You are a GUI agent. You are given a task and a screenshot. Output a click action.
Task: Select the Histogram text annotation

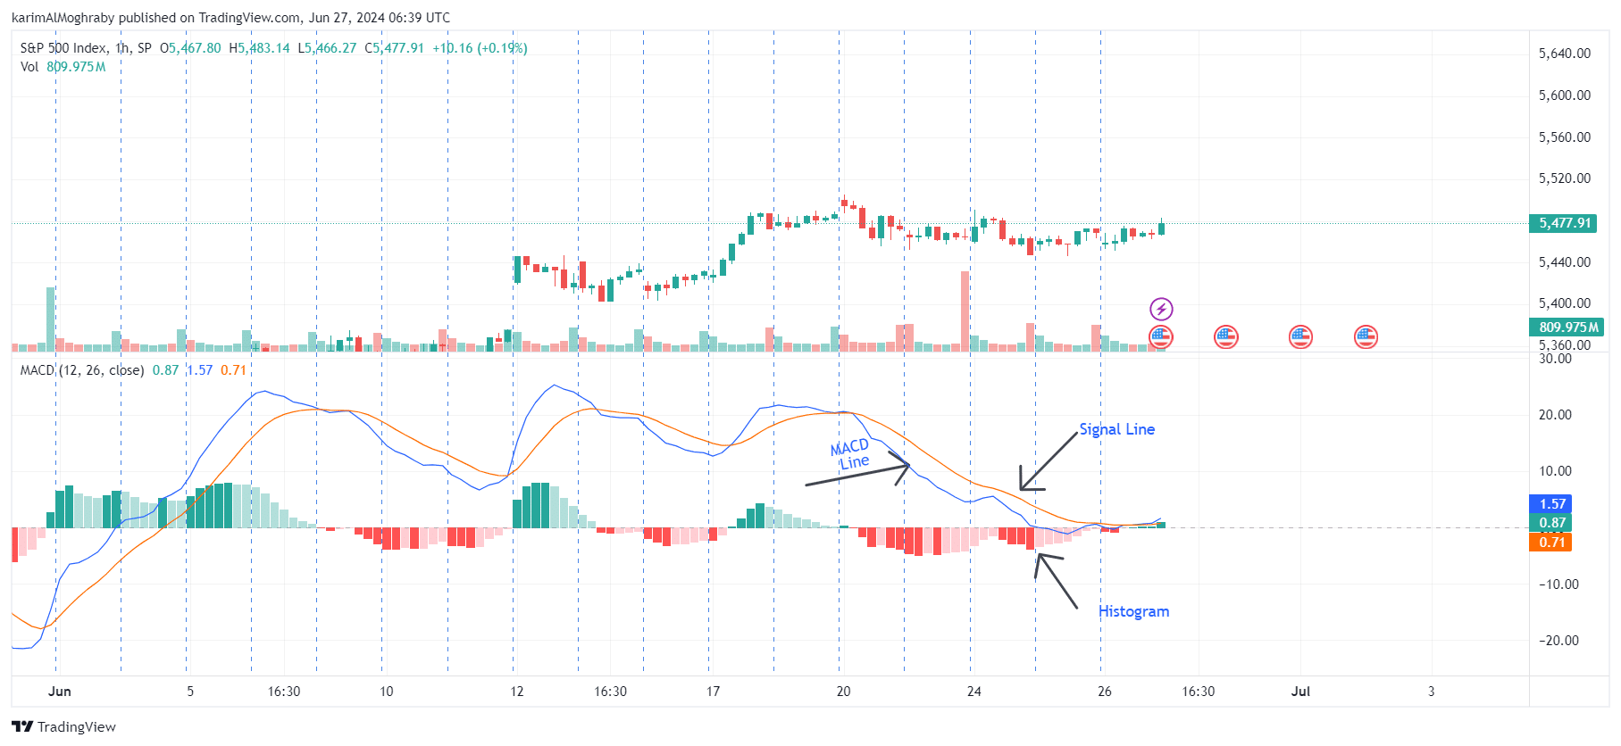[x=1133, y=611]
